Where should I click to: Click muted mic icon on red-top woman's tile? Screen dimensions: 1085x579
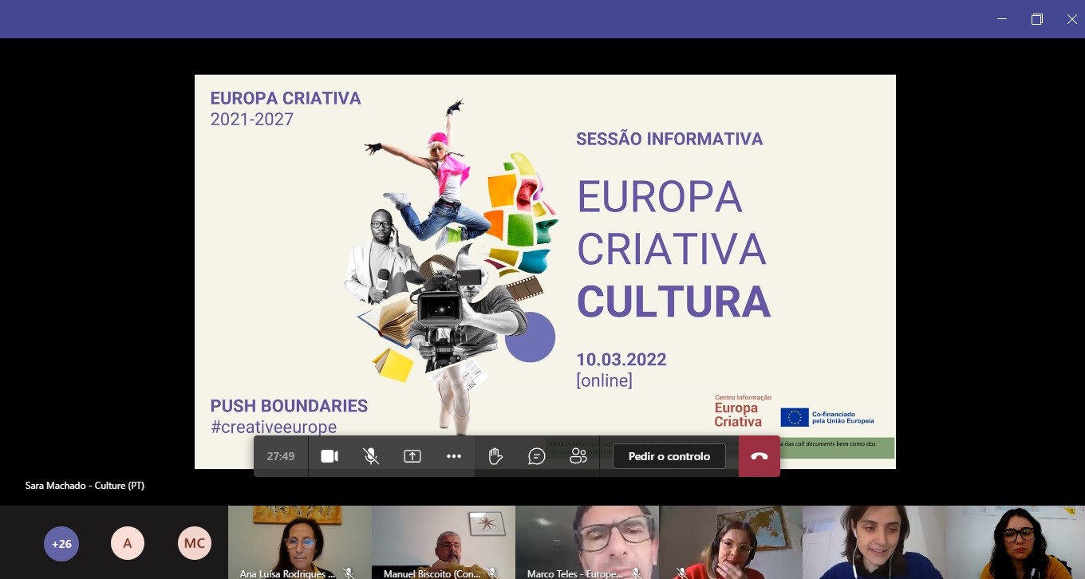(681, 573)
